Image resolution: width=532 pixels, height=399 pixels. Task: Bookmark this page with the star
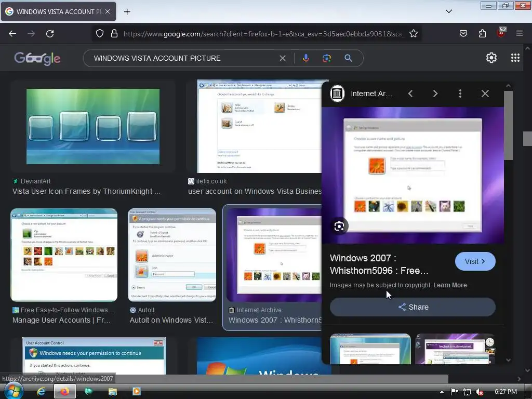pyautogui.click(x=413, y=33)
